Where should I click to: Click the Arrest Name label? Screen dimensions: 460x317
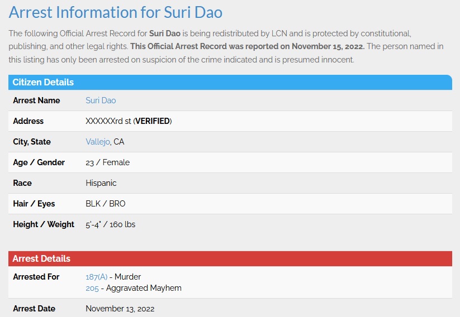[x=36, y=100]
